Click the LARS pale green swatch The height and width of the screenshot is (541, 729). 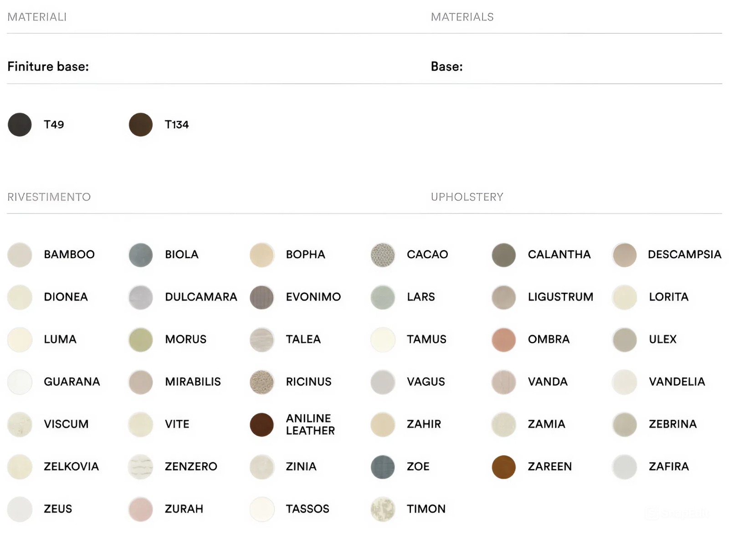382,297
